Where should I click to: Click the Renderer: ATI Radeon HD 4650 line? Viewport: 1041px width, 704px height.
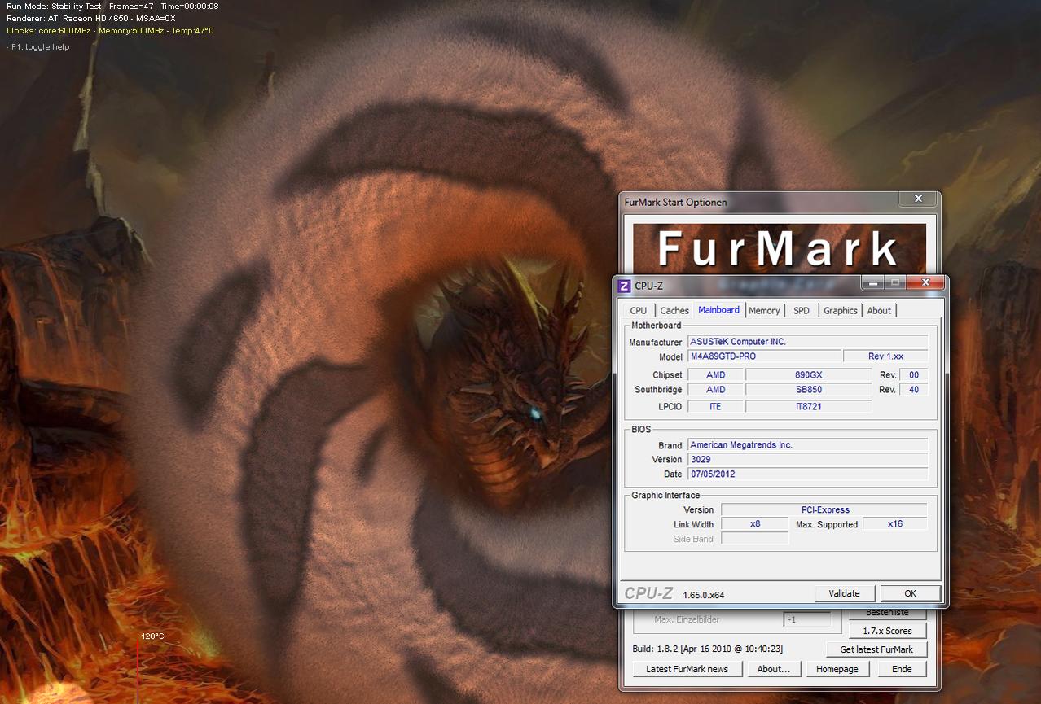tap(90, 18)
